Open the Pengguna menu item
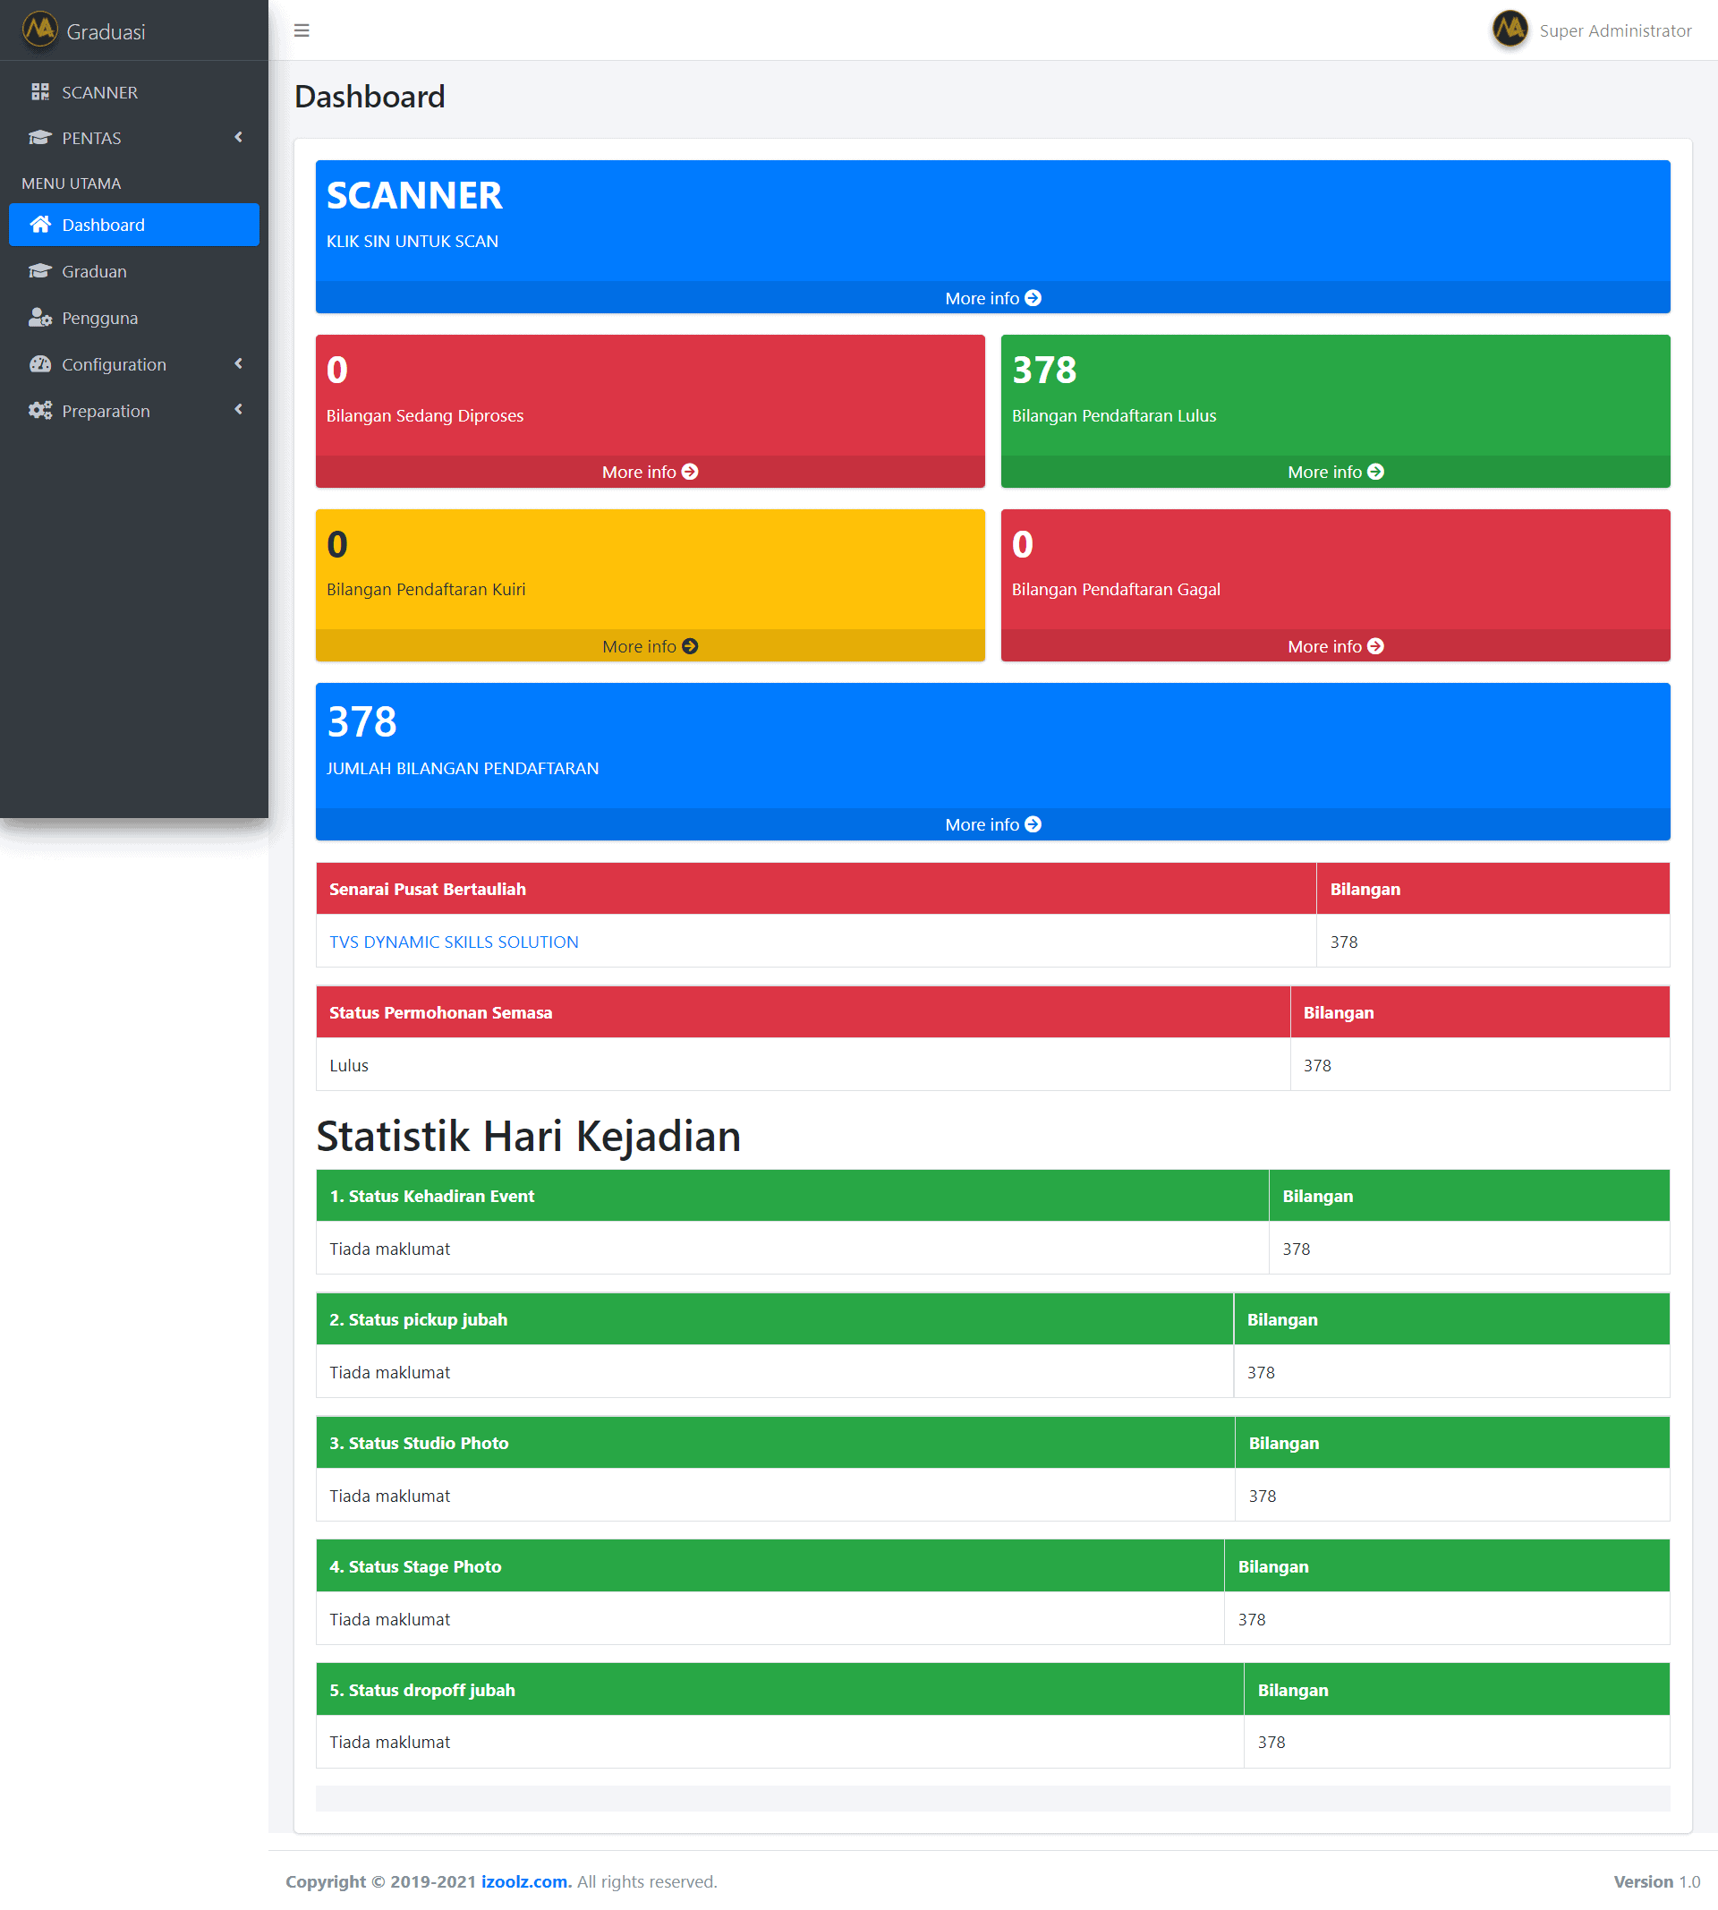The width and height of the screenshot is (1718, 1910). coord(134,317)
